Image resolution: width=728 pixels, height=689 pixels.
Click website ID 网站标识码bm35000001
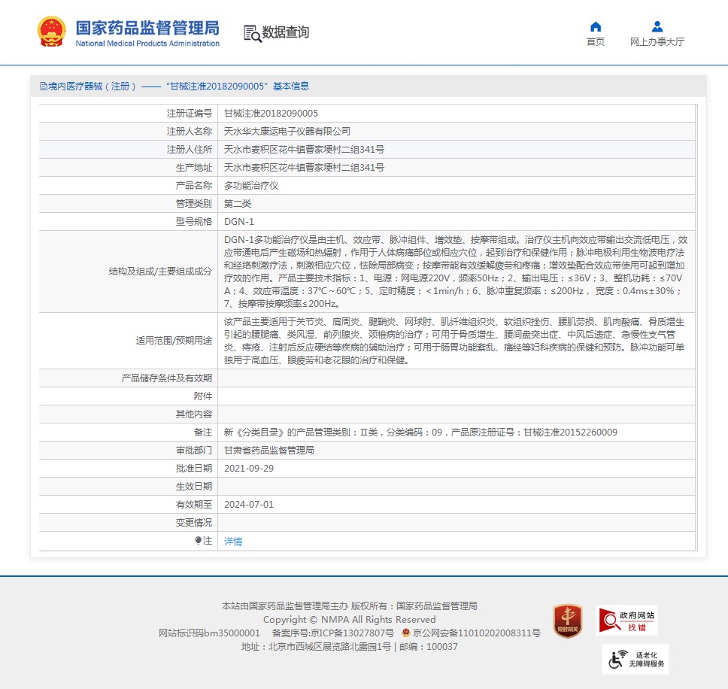point(209,633)
